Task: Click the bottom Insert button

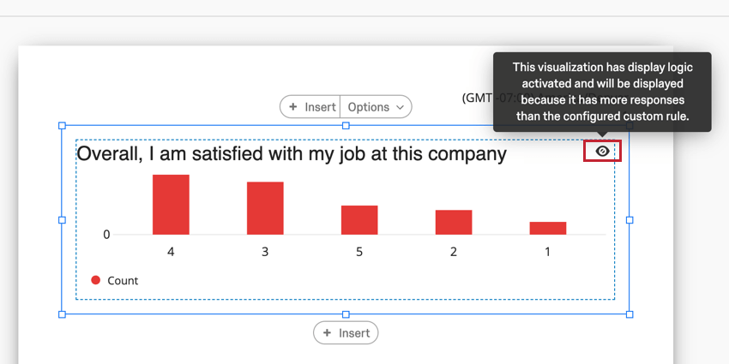Action: (346, 333)
